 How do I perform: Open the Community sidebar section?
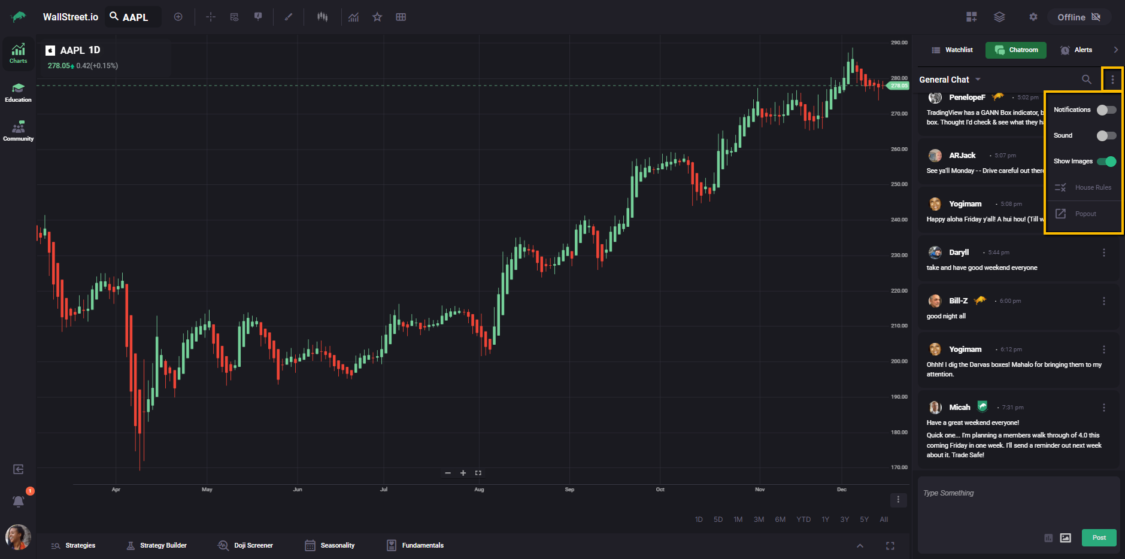pos(18,131)
